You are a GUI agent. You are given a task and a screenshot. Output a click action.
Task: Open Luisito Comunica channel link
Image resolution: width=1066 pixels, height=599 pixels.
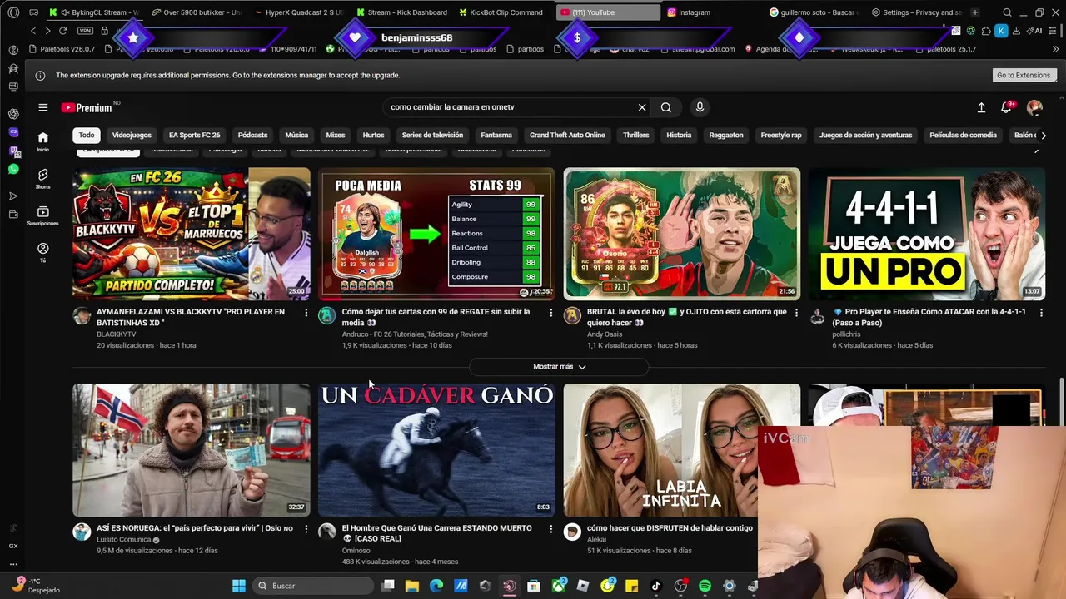pos(124,539)
